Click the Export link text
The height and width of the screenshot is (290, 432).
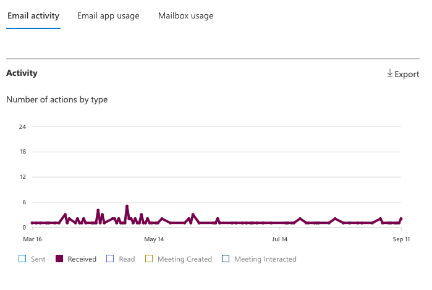coord(407,74)
